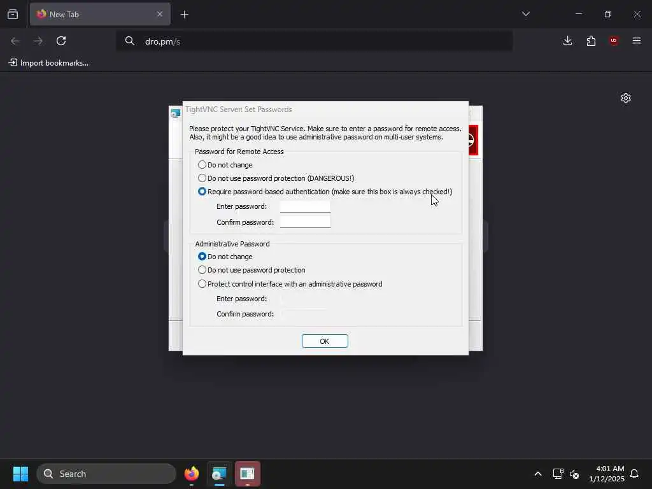Click Import bookmarks link
Image resolution: width=652 pixels, height=489 pixels.
point(48,63)
